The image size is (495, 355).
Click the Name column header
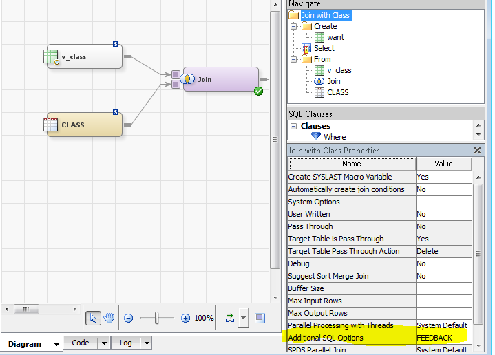point(351,164)
